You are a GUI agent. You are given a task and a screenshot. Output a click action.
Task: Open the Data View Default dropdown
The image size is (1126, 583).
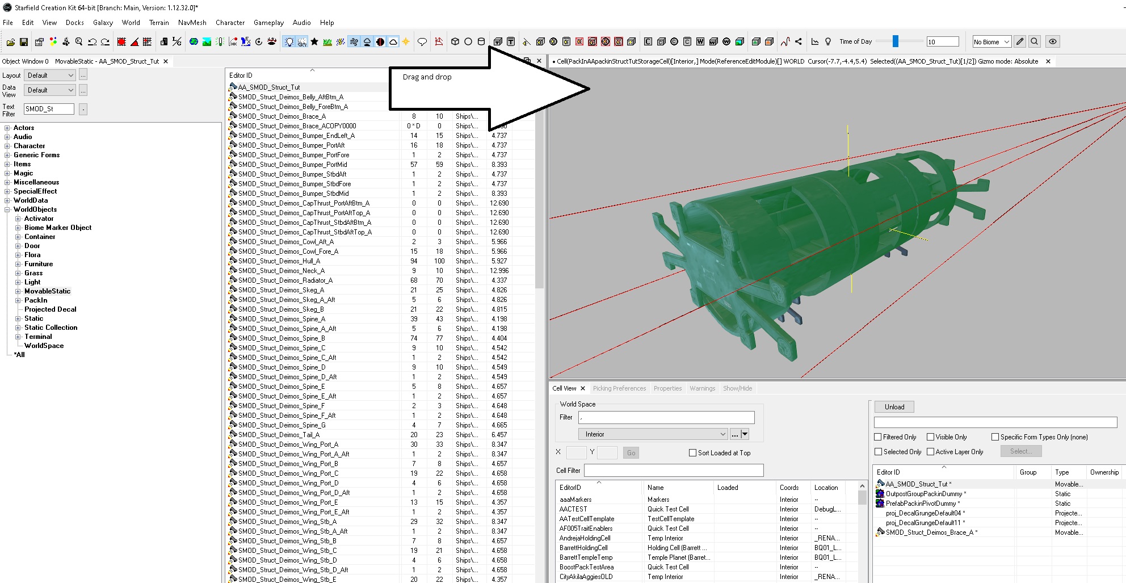click(50, 90)
